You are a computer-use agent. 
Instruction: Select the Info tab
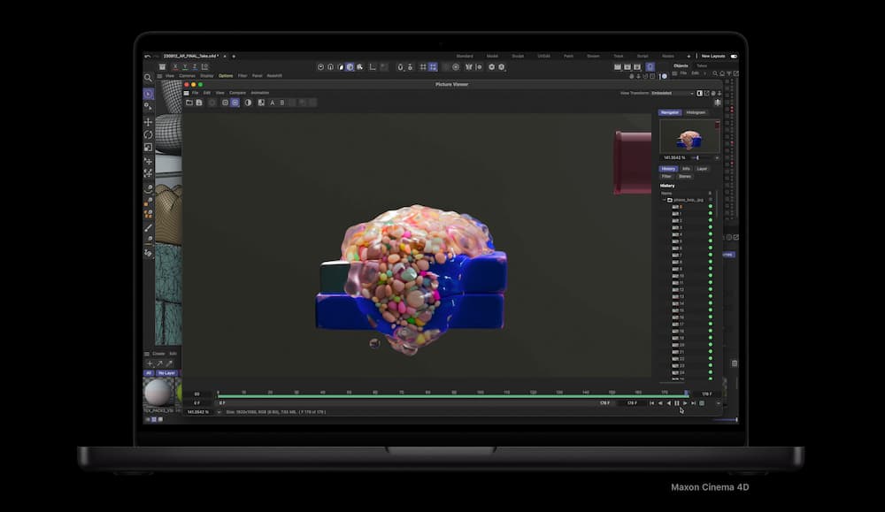tap(687, 169)
